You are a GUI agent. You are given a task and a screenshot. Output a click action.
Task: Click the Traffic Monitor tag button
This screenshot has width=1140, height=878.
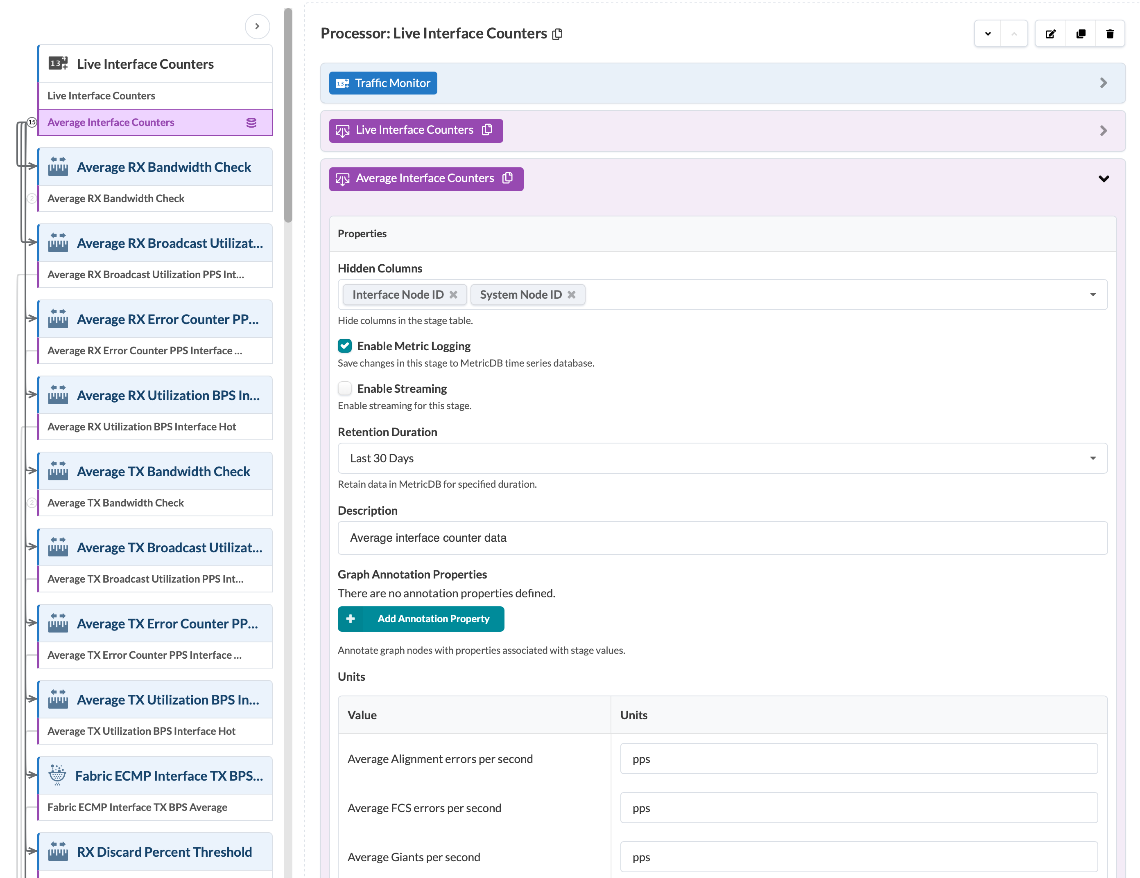click(383, 83)
